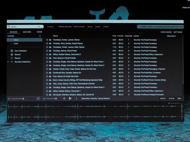
Task: Toggle the Cloud library checkbox
Action: (11, 40)
